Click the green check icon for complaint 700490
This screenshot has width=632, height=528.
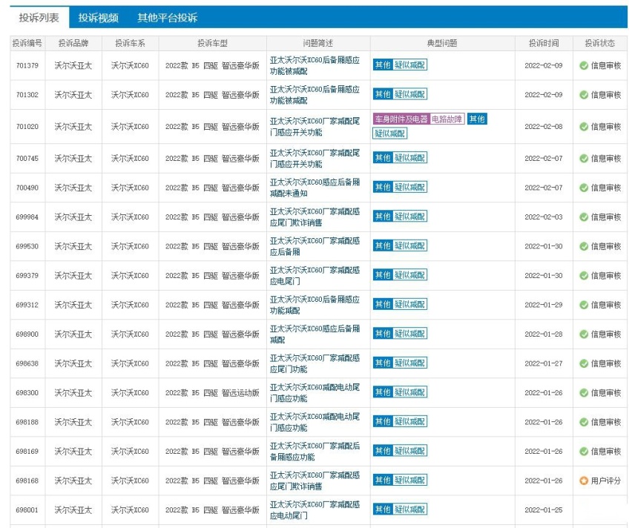point(584,188)
